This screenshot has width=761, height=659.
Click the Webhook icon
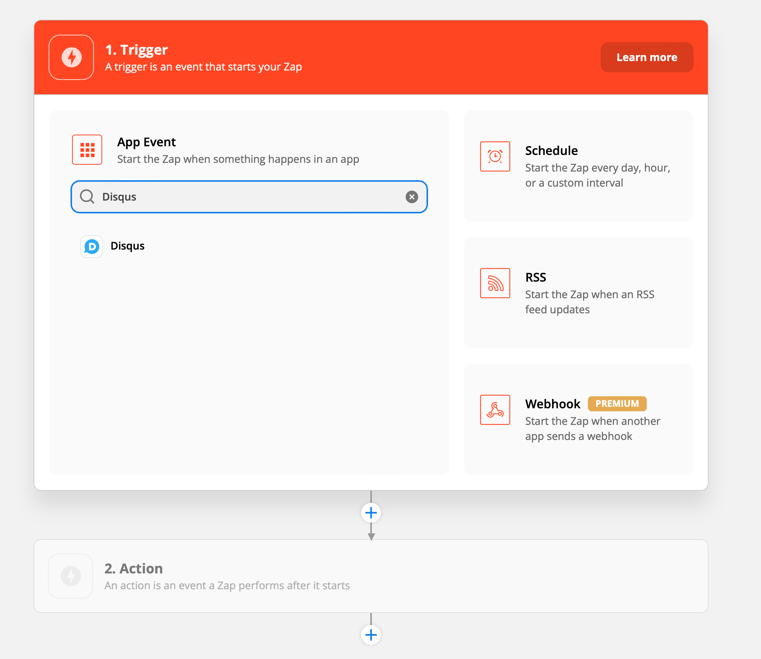[x=495, y=410]
